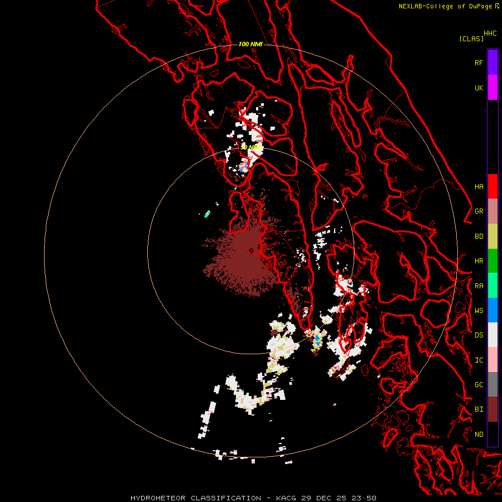Click the GC legend label
Viewport: 502px width, 502px height.
click(479, 385)
